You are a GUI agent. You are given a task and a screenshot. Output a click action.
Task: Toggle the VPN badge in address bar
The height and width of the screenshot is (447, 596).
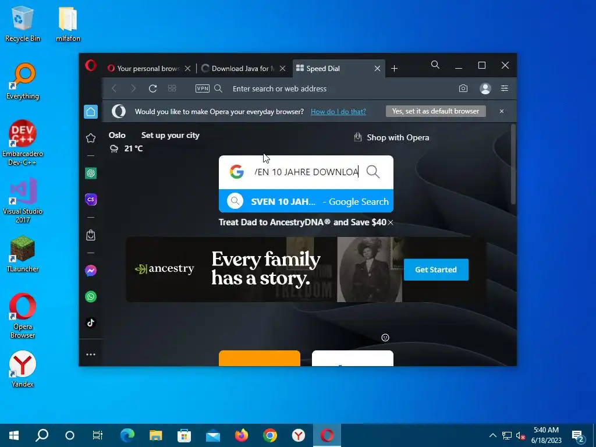(202, 88)
